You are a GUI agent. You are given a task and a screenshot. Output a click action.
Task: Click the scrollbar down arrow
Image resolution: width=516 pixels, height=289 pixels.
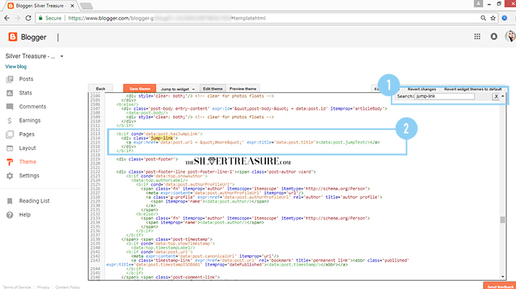[503, 276]
